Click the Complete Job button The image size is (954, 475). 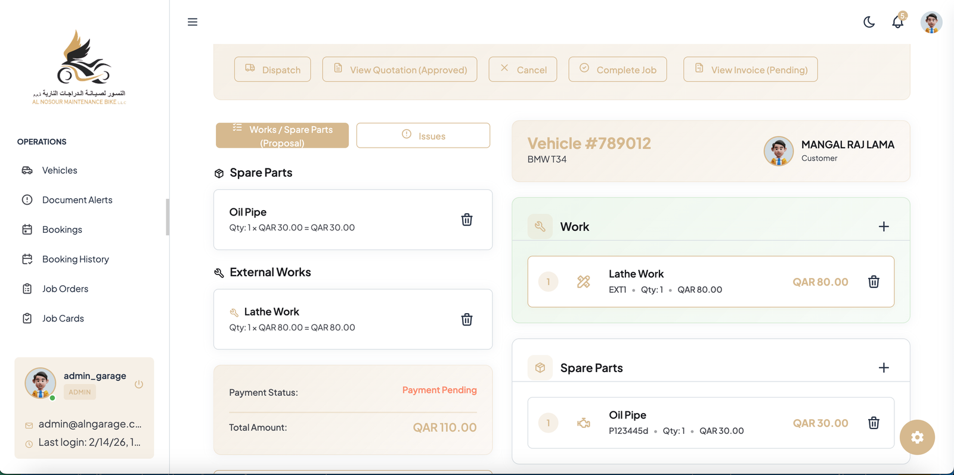tap(617, 70)
